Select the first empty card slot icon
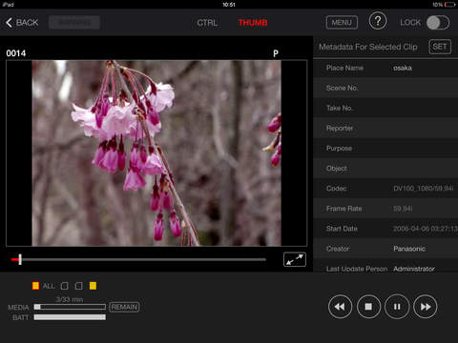Screen dimensions: 458x343 pyautogui.click(x=65, y=286)
